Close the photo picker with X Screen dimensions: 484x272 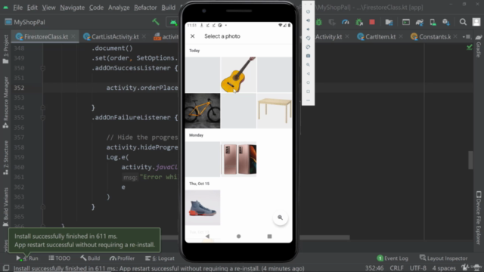pos(193,36)
